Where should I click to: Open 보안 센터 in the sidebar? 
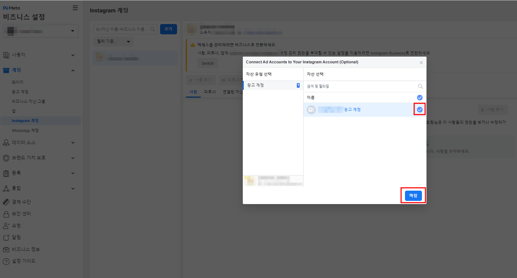coord(21,214)
